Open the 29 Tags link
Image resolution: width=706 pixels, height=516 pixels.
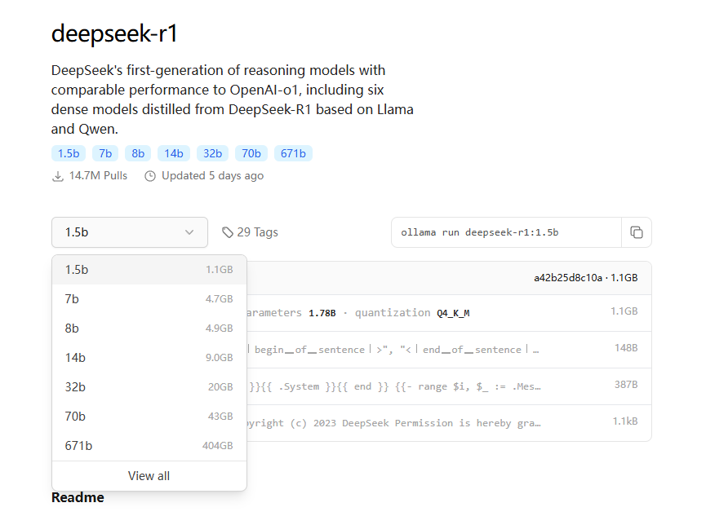point(256,232)
